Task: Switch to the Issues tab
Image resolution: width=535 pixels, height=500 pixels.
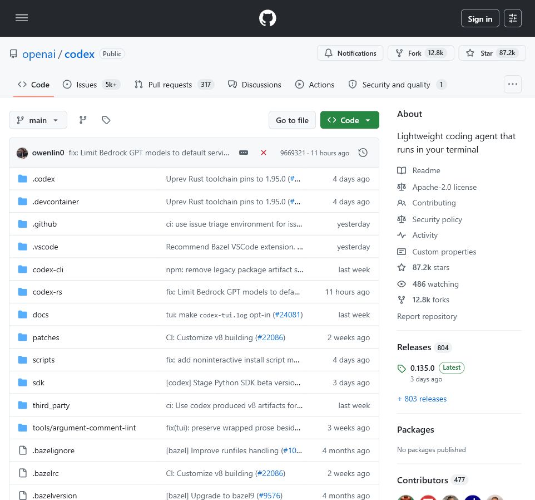Action: pos(91,85)
